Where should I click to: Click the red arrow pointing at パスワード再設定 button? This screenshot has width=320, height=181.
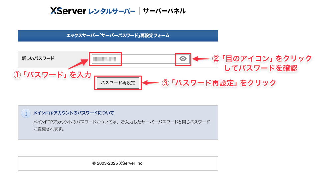pos(151,83)
